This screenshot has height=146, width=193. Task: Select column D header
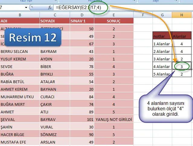point(82,14)
